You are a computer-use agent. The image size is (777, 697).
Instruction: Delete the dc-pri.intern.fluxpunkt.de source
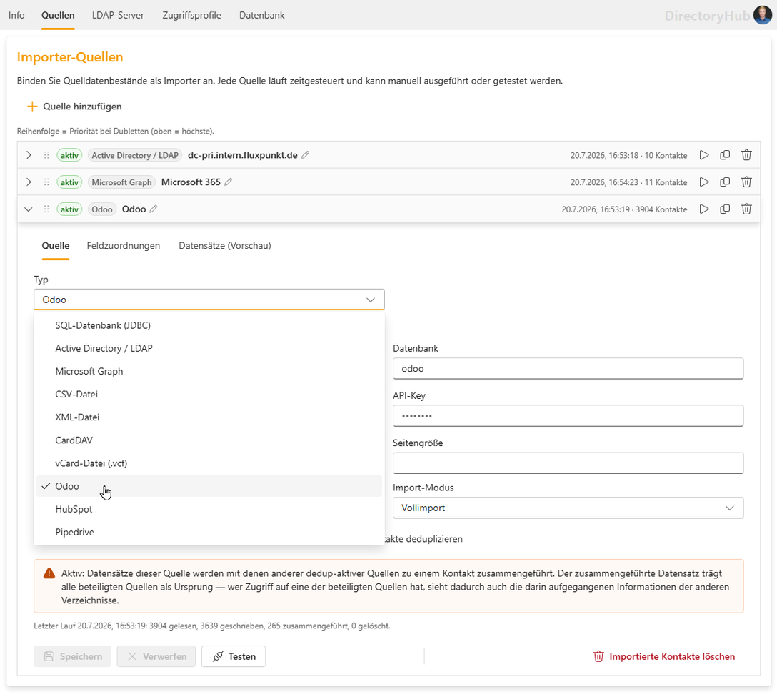click(x=746, y=155)
